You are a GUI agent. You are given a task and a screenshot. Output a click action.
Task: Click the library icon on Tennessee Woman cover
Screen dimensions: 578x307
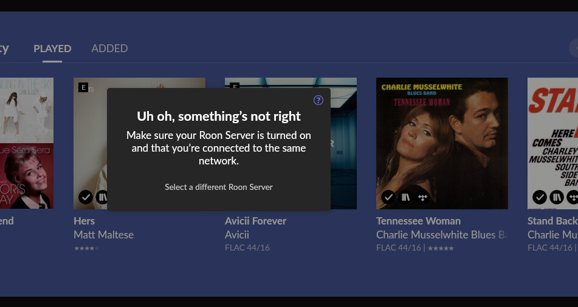pyautogui.click(x=405, y=197)
